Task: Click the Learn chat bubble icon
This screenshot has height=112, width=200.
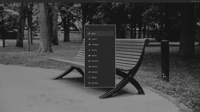Action: [x=89, y=39]
